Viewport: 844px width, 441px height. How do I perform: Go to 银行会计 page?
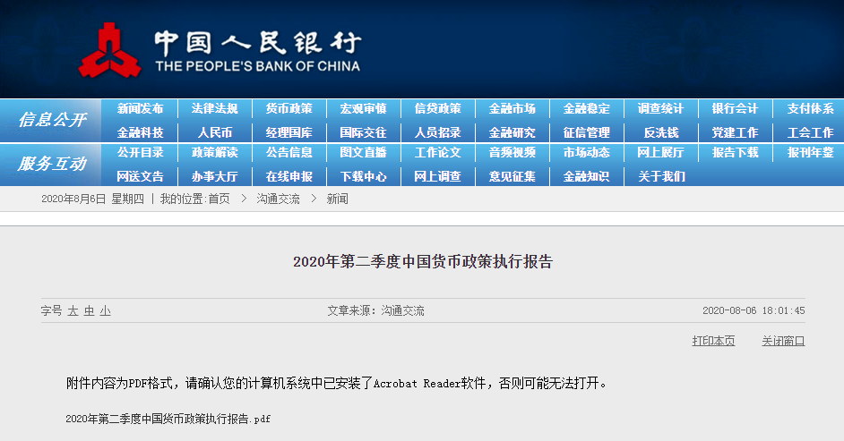click(735, 108)
